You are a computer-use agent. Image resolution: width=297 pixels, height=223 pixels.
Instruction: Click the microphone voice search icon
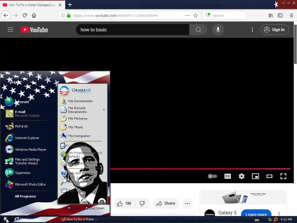(x=218, y=30)
